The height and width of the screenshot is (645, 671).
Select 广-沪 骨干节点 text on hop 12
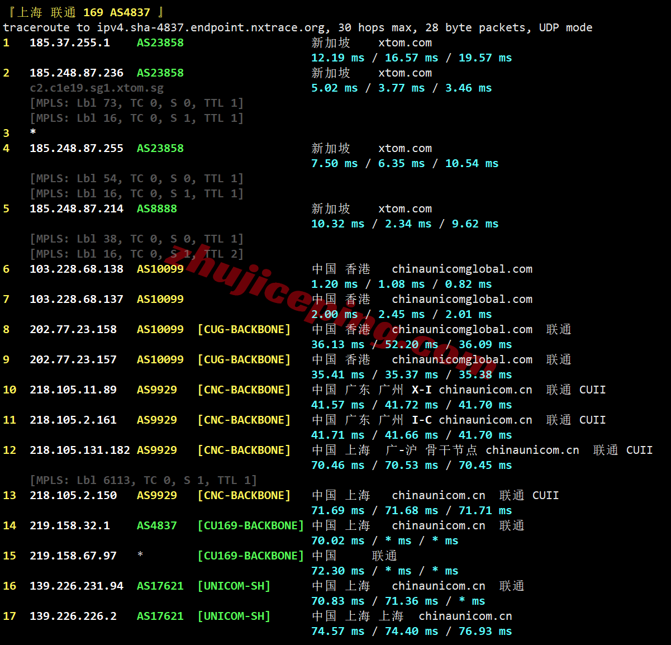coord(431,450)
